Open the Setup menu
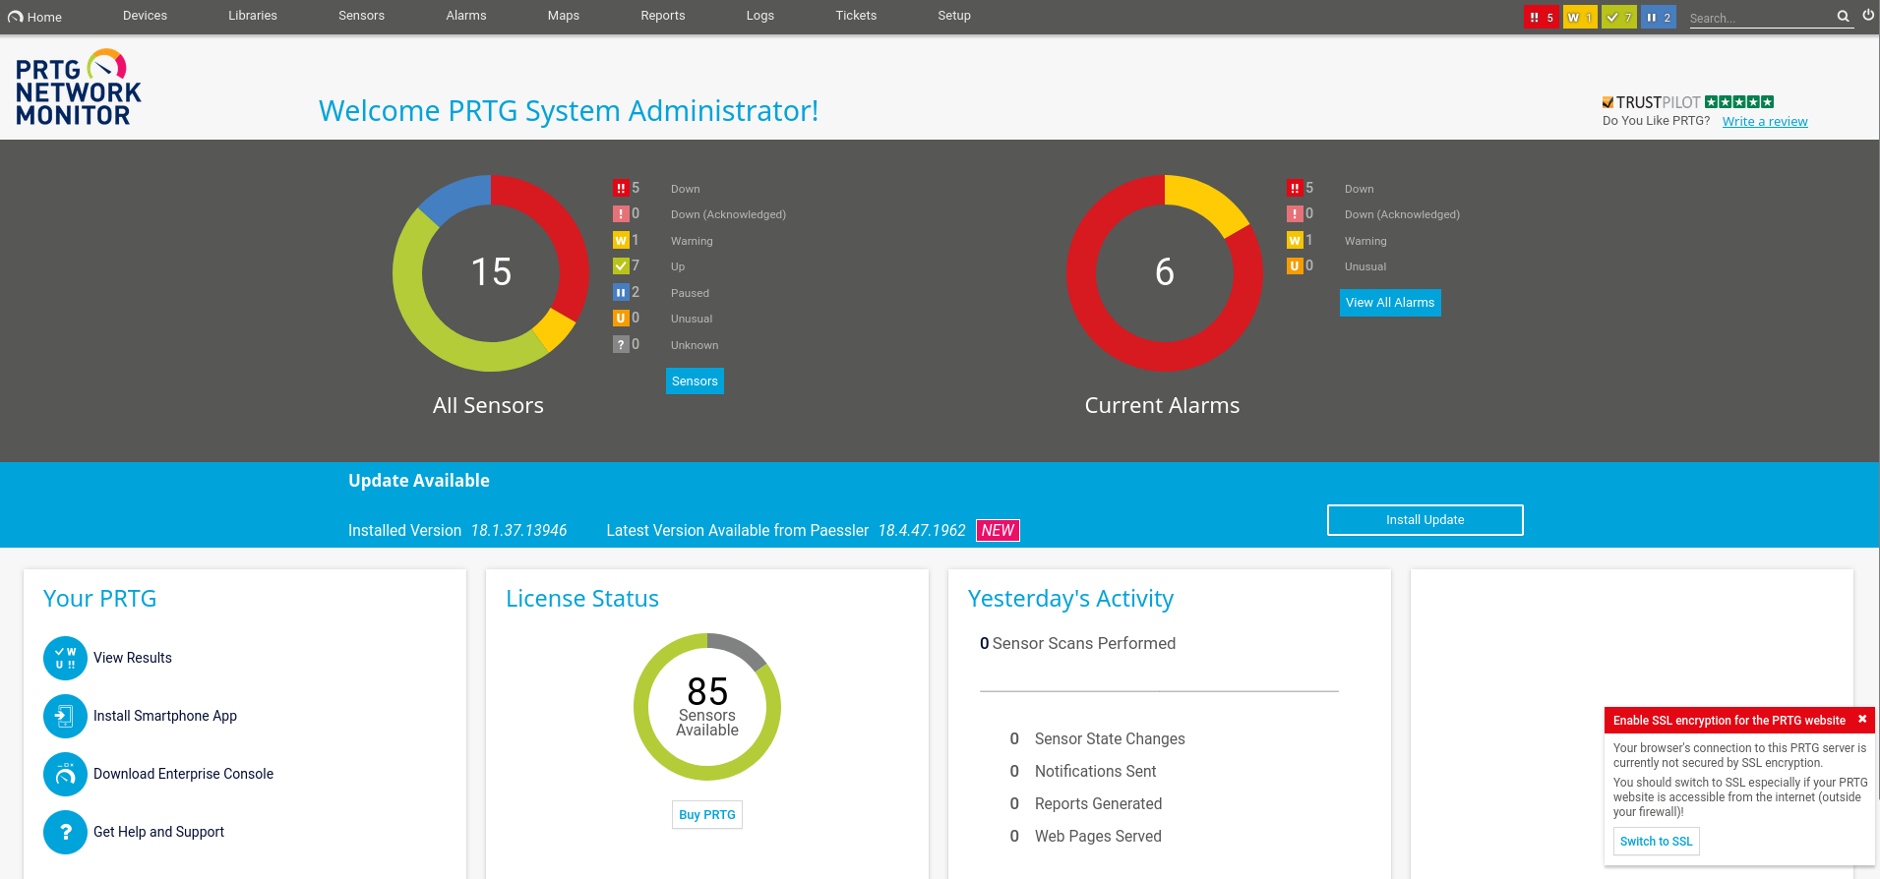The width and height of the screenshot is (1880, 879). coord(954,16)
